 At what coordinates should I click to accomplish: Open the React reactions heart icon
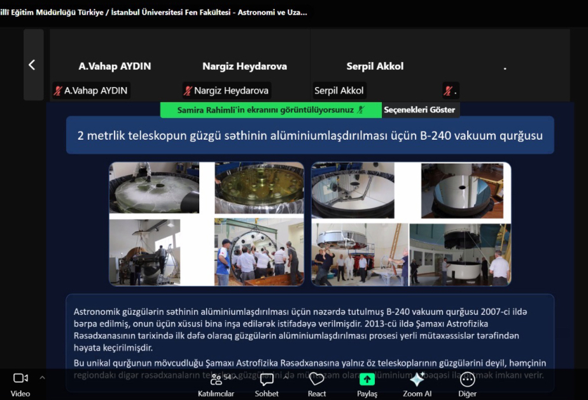coord(316,379)
